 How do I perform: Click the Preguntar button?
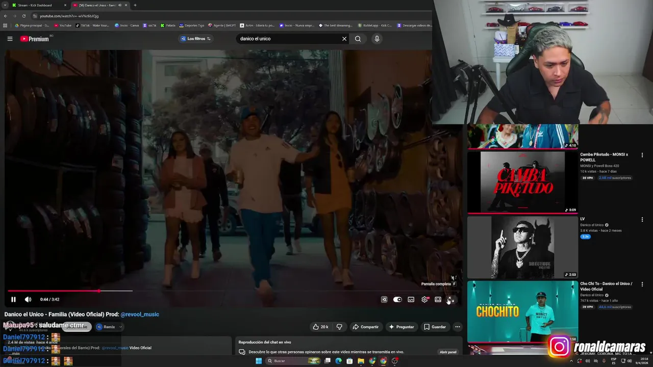401,327
